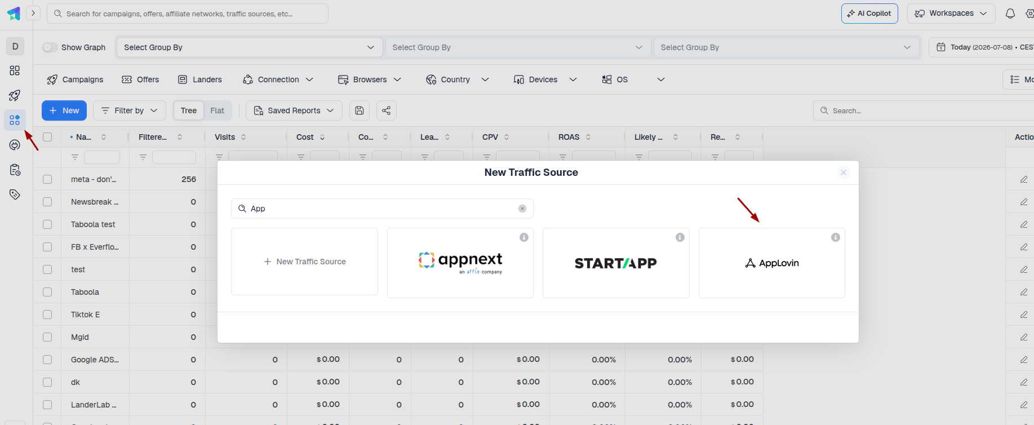
Task: Check the Taboola test row checkbox
Action: pyautogui.click(x=47, y=224)
